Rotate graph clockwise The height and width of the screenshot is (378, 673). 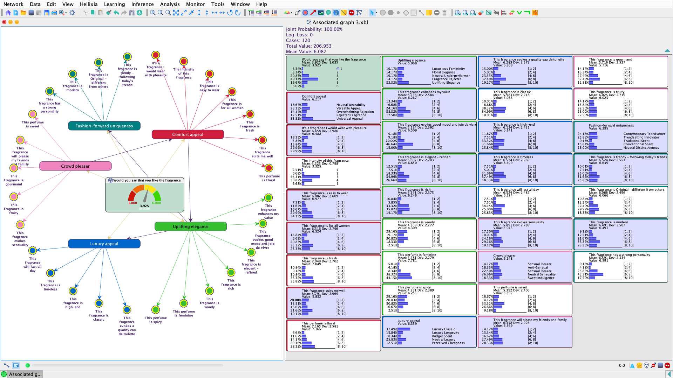coord(238,13)
